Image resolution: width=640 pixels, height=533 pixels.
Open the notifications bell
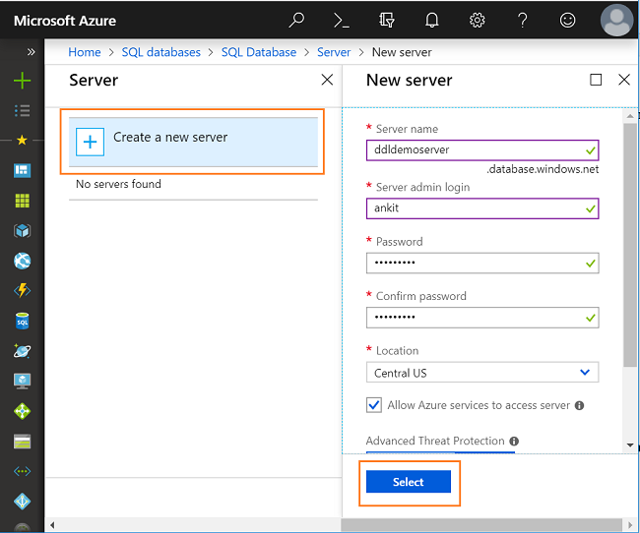point(432,20)
